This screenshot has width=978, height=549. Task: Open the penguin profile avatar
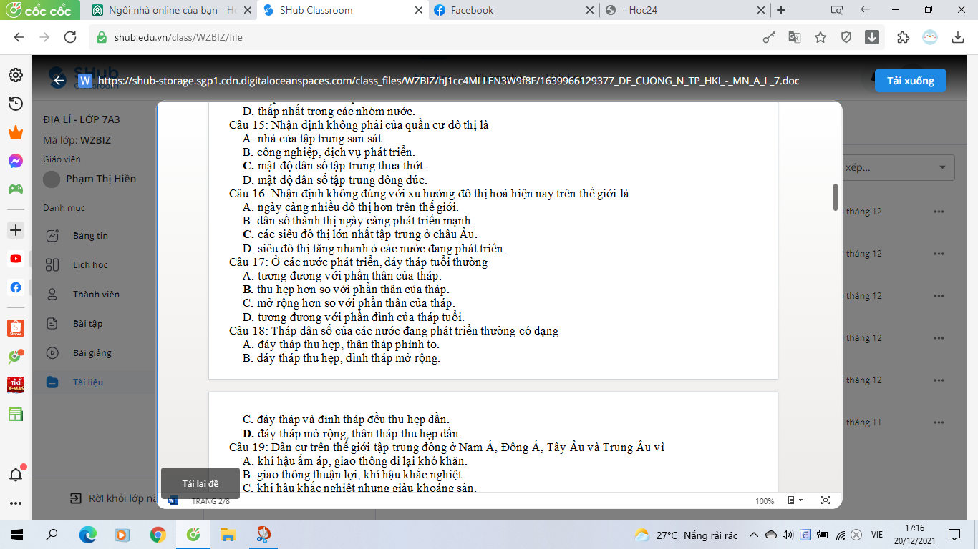coord(930,37)
